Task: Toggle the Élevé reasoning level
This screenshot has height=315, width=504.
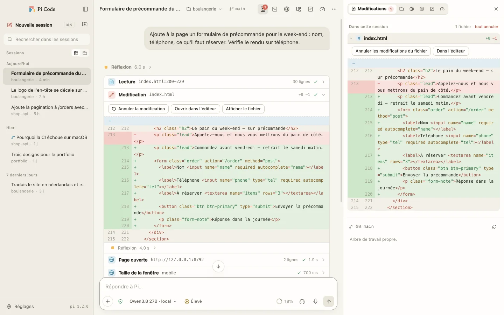Action: point(193,301)
